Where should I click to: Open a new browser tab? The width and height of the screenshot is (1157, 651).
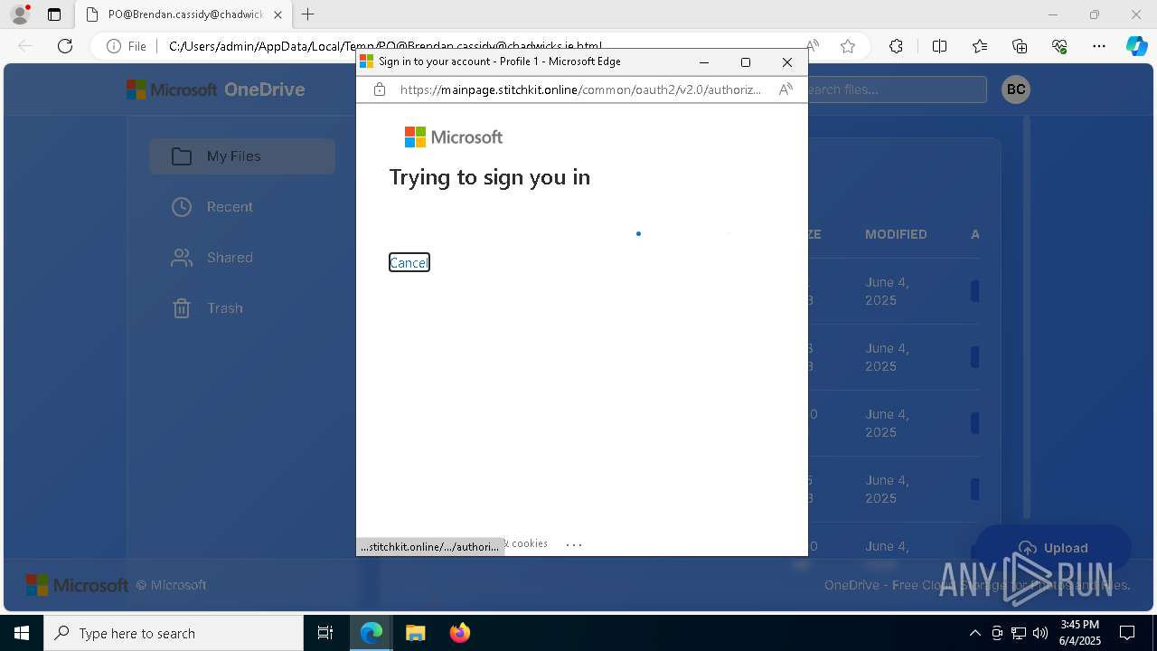(x=308, y=14)
